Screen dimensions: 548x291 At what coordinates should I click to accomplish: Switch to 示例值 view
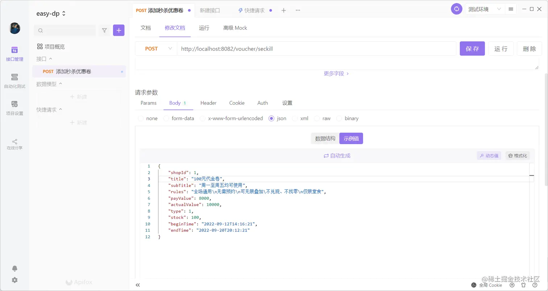(351, 138)
